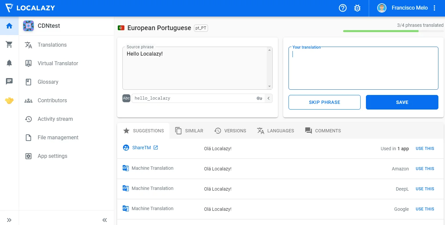Viewport: 445px width, 225px height.
Task: Switch to the Versions tab
Action: [230, 131]
